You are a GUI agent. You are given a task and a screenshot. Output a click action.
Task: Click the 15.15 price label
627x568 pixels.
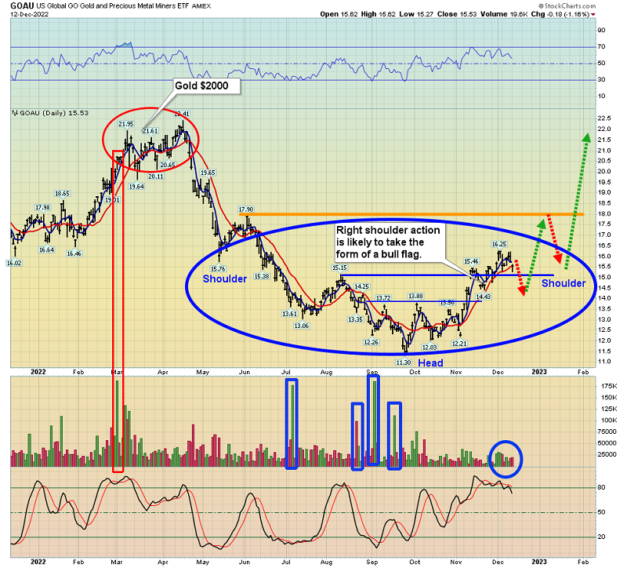pyautogui.click(x=340, y=268)
